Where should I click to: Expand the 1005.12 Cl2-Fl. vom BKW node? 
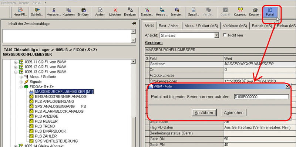16,67
